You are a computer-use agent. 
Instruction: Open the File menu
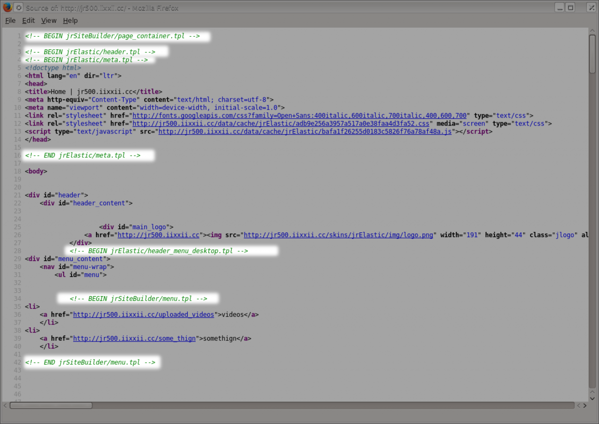pos(10,21)
